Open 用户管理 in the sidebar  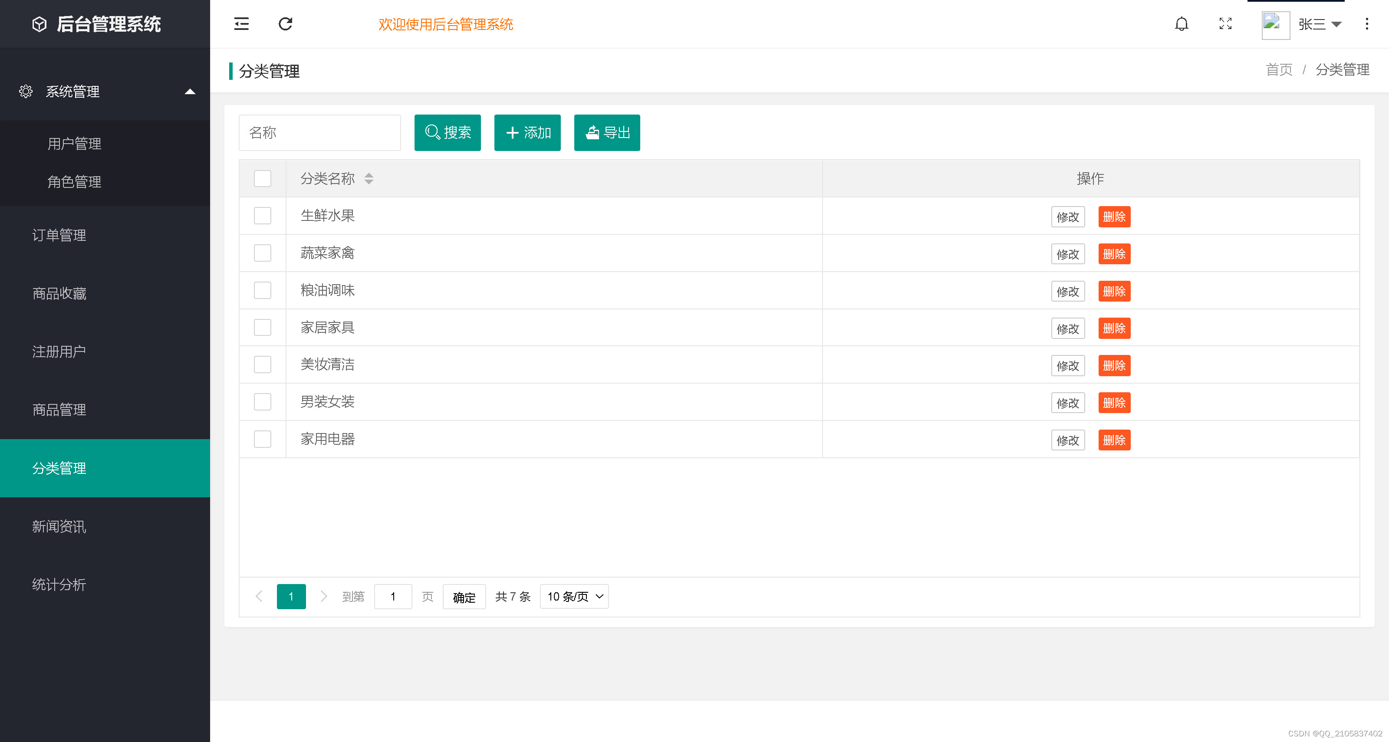(74, 143)
